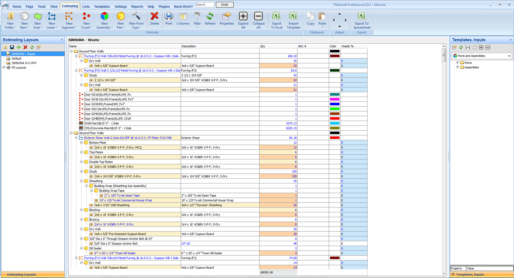Click the Estimating Layouts bottom tab
The height and width of the screenshot is (278, 514).
coord(32,275)
